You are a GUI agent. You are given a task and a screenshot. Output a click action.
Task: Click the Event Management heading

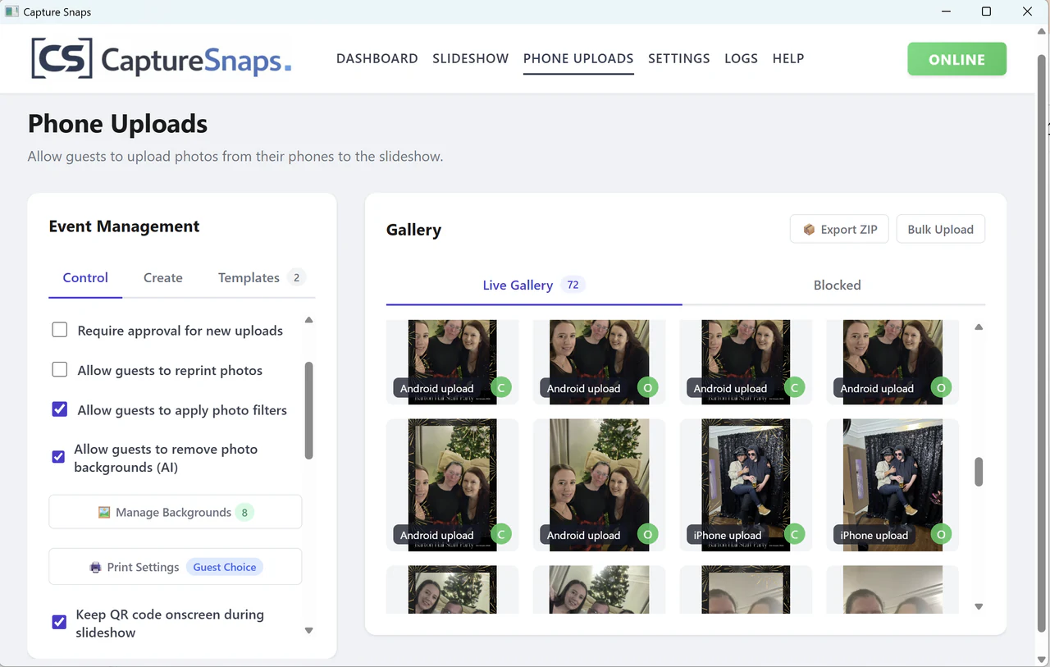pyautogui.click(x=124, y=226)
